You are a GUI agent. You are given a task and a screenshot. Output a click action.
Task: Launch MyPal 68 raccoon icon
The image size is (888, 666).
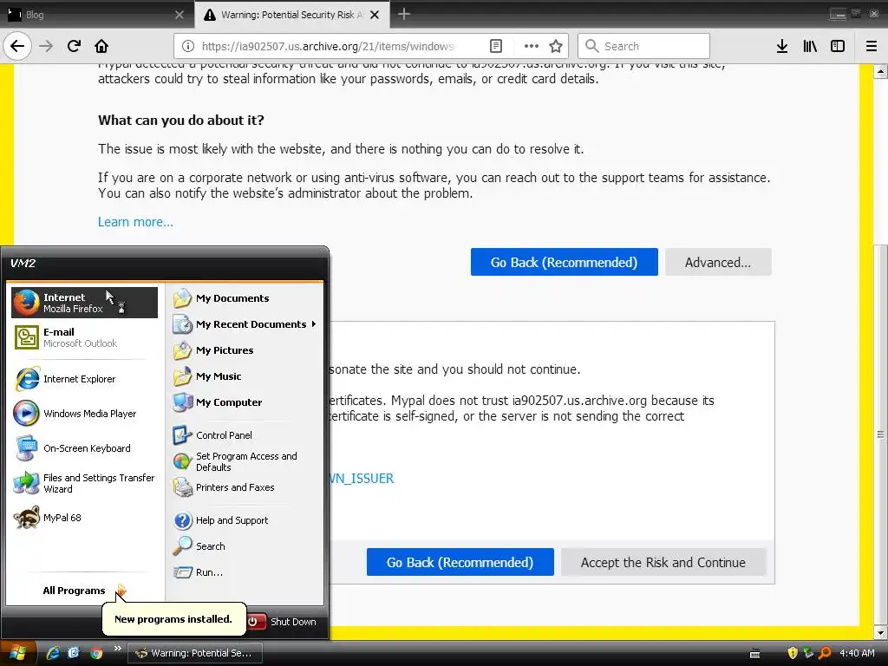tap(84, 518)
